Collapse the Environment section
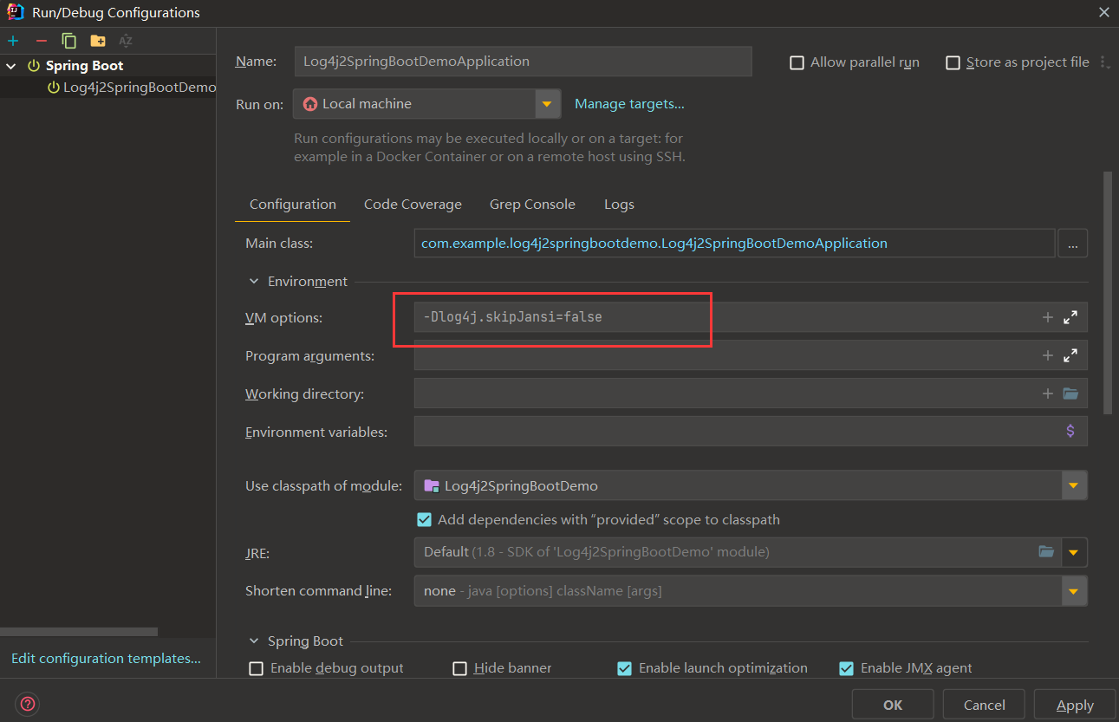This screenshot has height=722, width=1119. 254,281
